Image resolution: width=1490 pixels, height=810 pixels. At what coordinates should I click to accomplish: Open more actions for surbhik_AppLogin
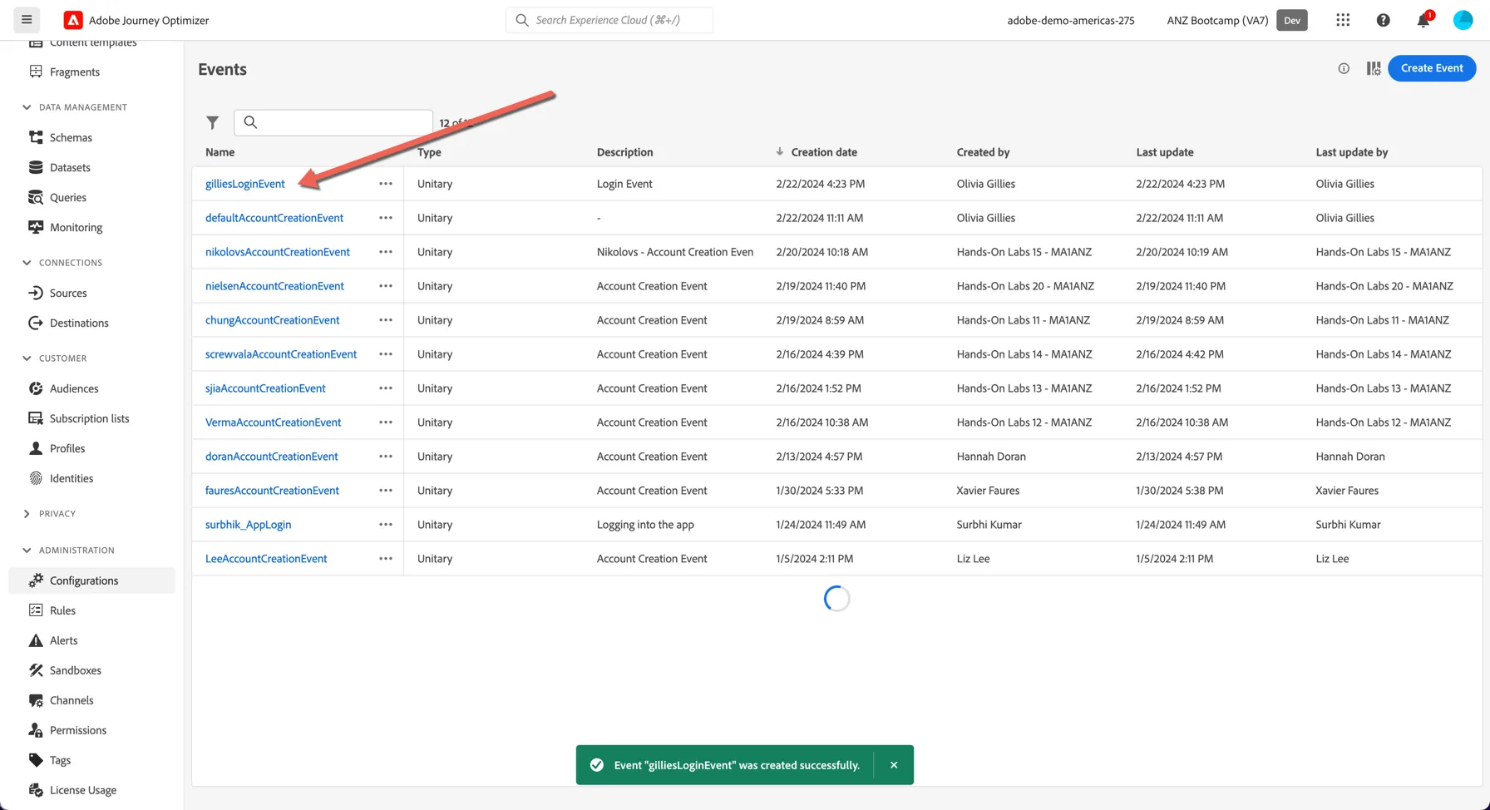(386, 525)
